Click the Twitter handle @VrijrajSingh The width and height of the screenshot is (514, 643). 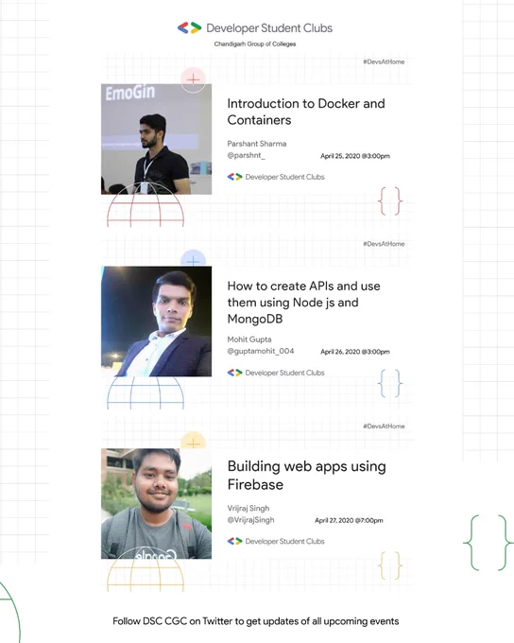click(250, 519)
